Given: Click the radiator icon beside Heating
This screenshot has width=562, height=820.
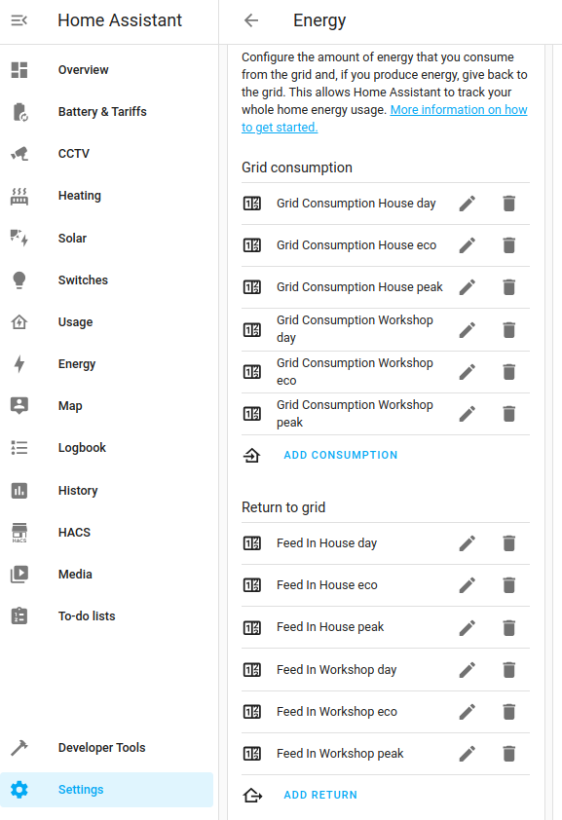Looking at the screenshot, I should coord(19,196).
